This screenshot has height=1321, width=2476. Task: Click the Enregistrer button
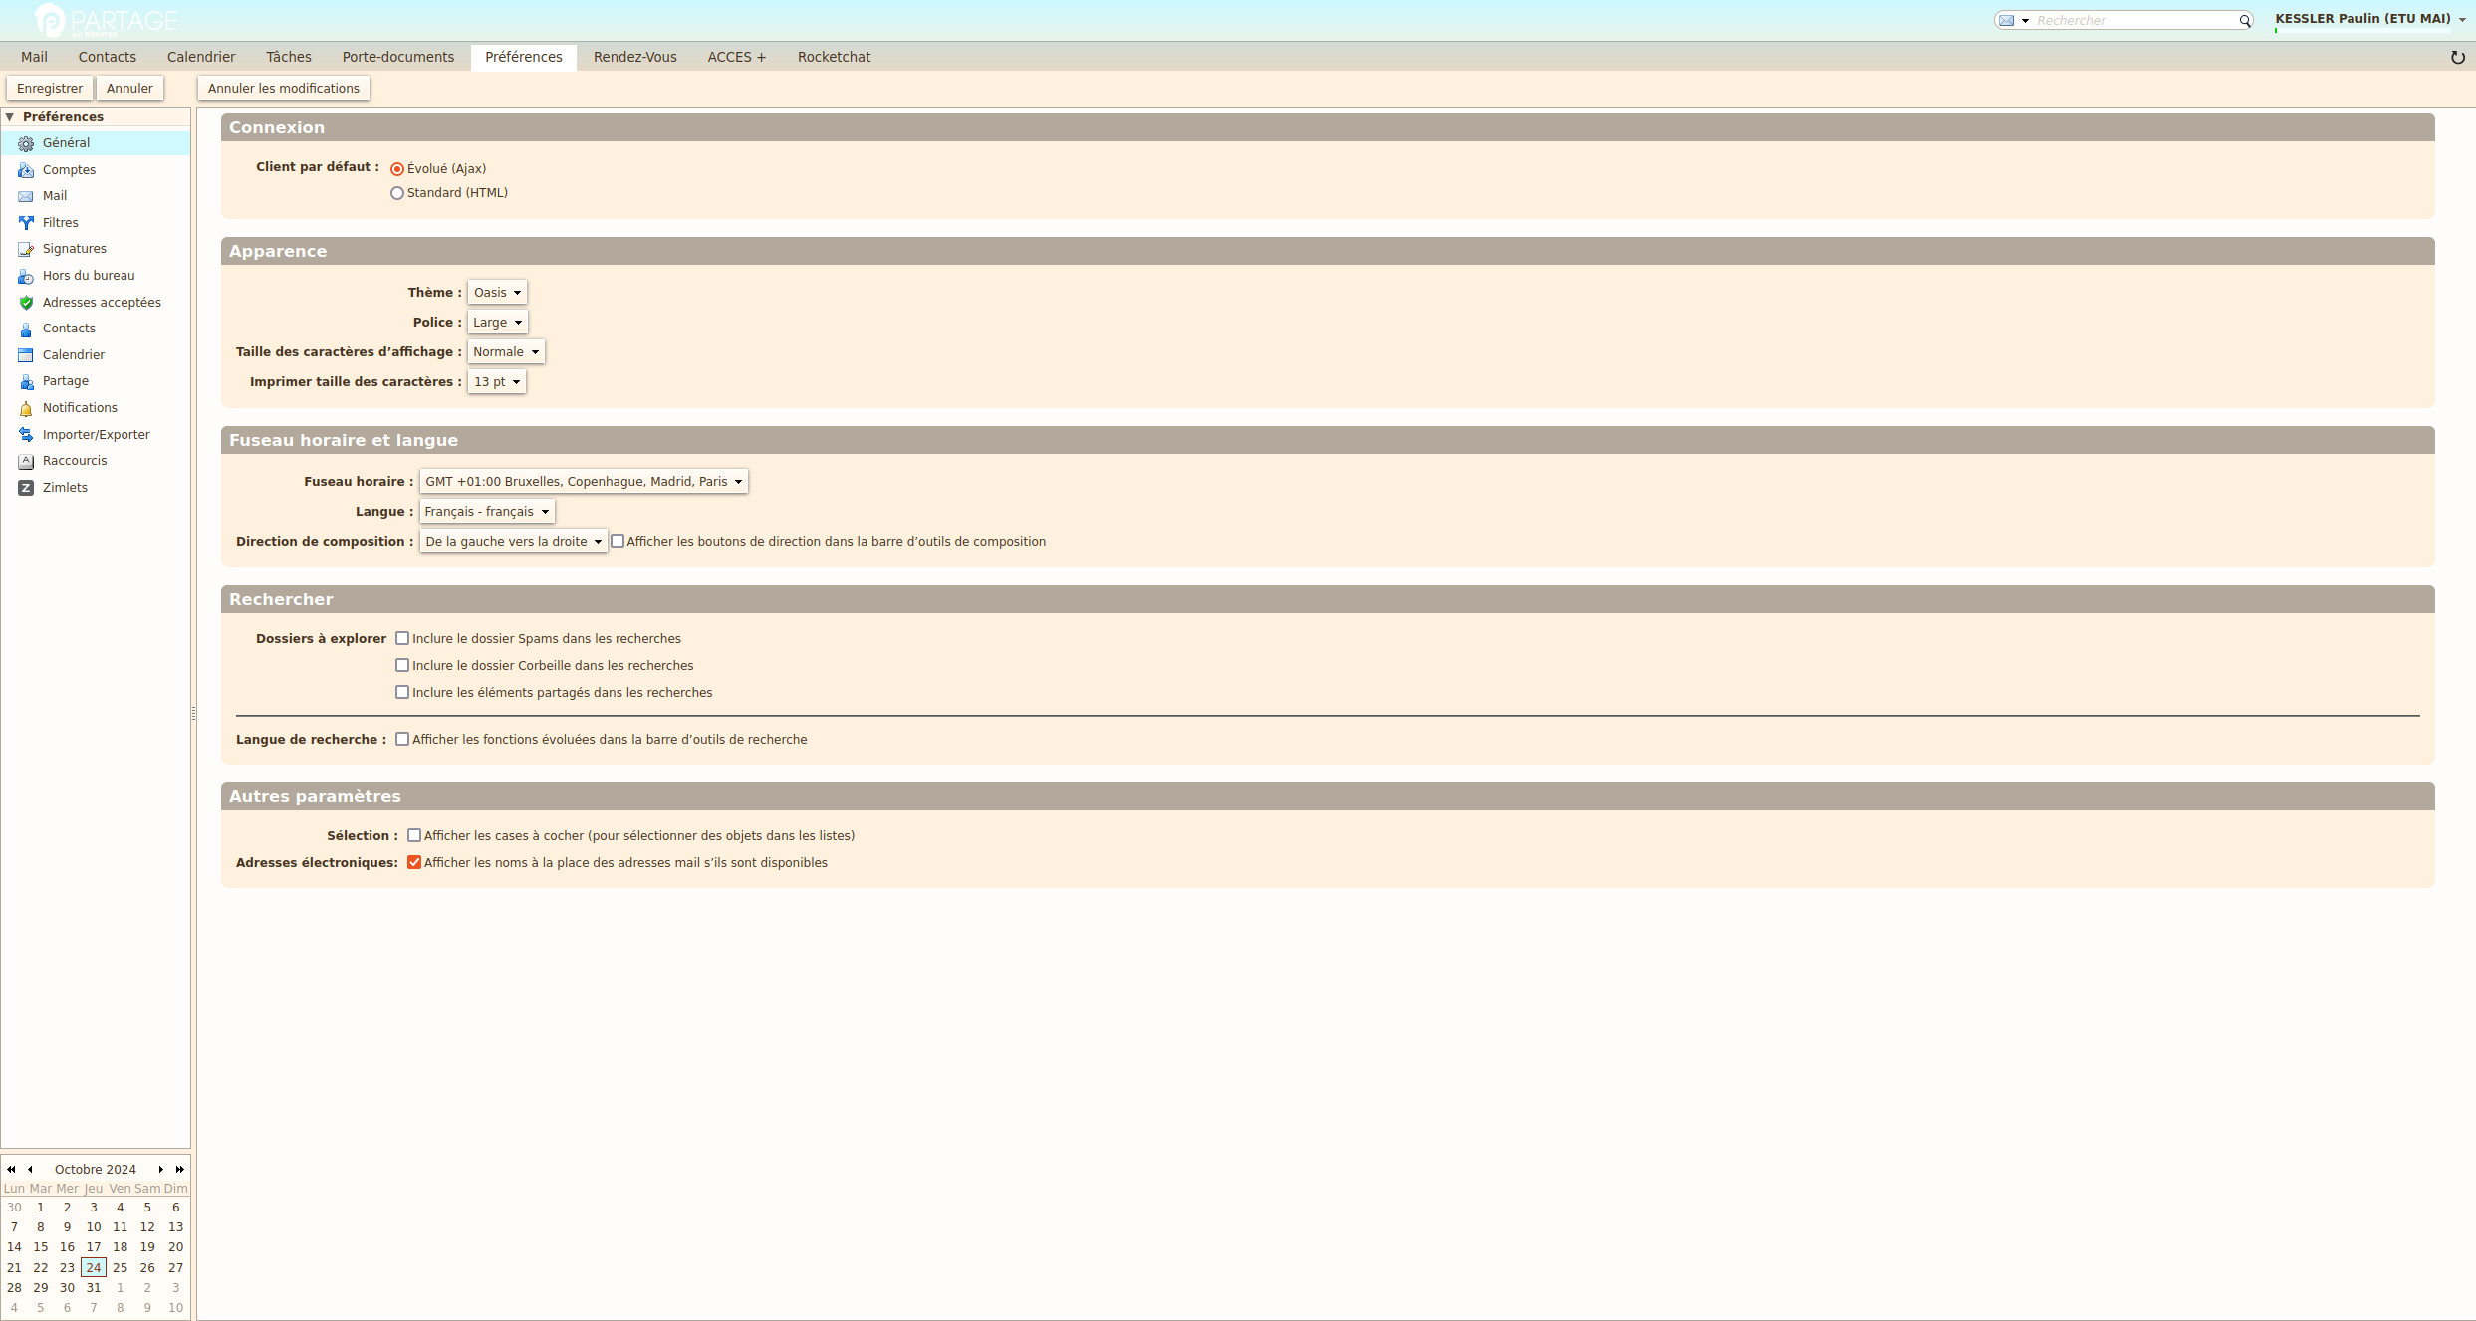coord(50,88)
